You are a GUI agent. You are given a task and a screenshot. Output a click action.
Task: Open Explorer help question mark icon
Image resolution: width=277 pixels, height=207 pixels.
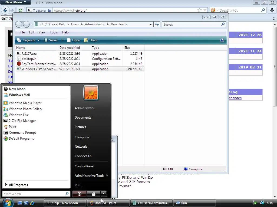point(222,40)
